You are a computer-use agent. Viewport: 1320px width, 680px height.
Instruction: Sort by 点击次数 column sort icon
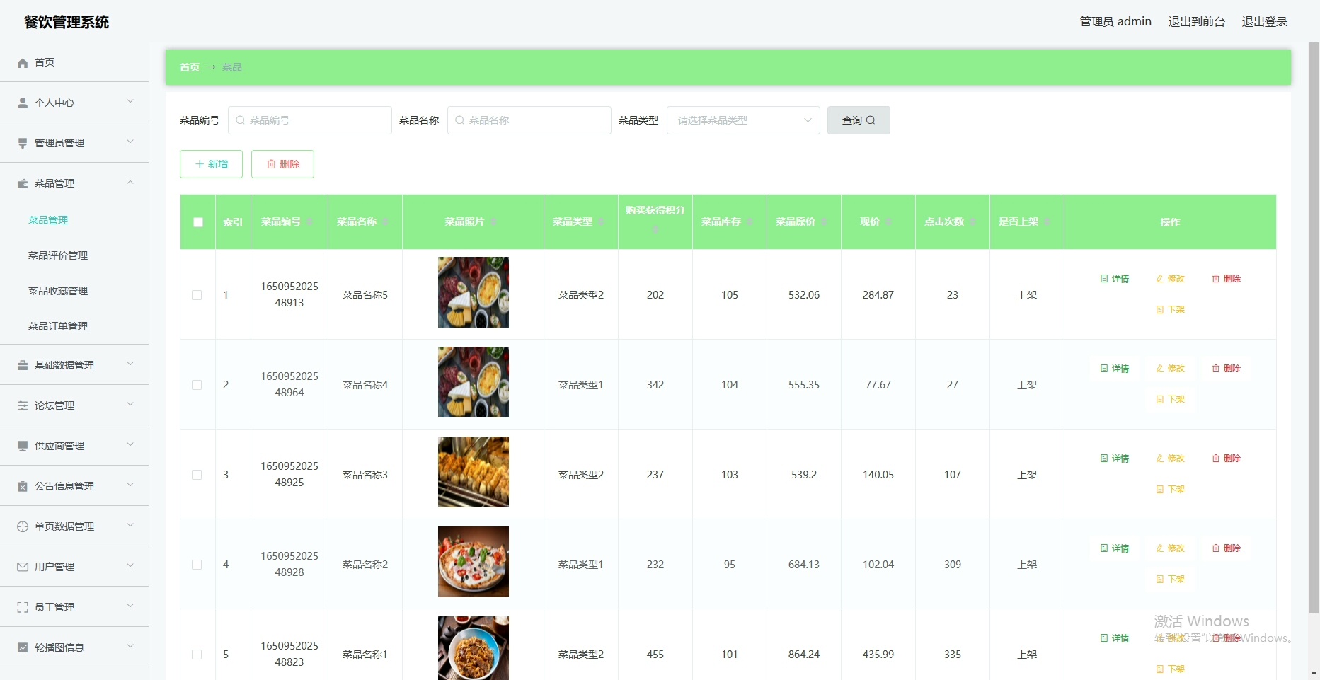point(972,222)
